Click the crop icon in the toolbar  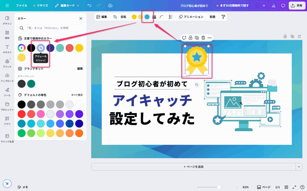tap(115, 17)
